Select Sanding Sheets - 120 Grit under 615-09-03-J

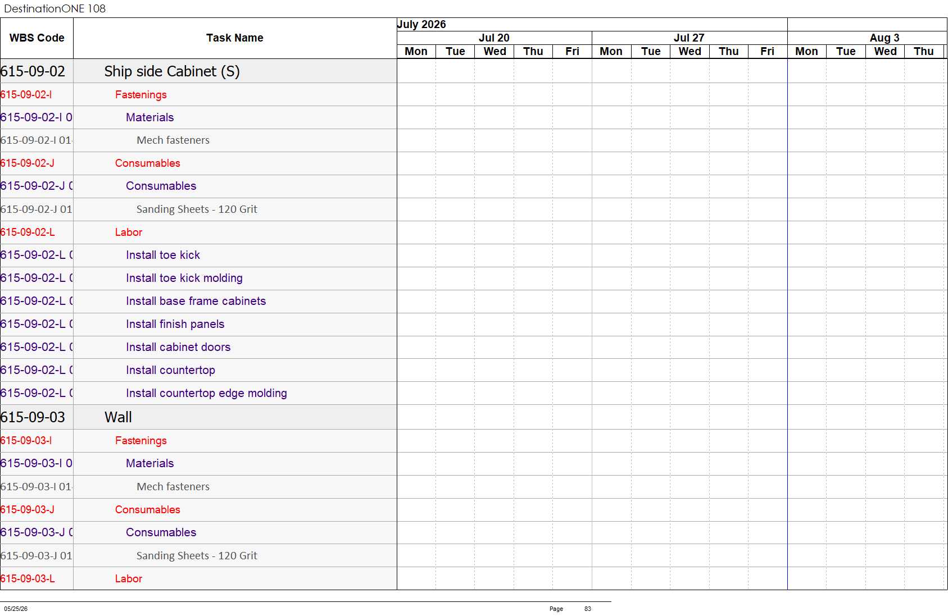point(197,555)
